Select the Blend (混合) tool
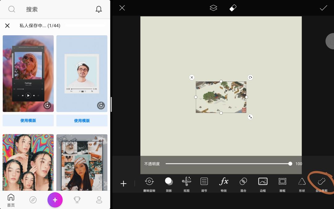The width and height of the screenshot is (334, 209). [243, 184]
